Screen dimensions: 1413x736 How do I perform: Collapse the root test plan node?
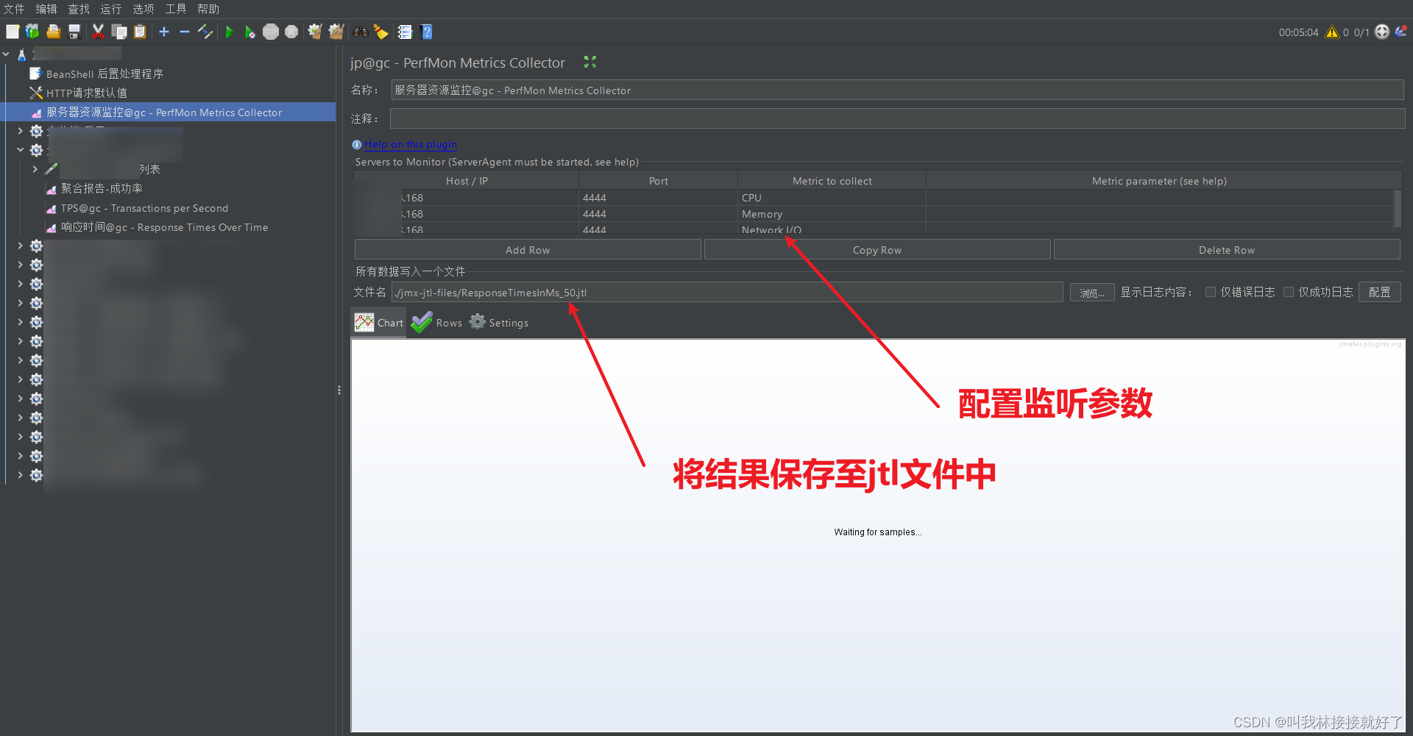tap(6, 54)
